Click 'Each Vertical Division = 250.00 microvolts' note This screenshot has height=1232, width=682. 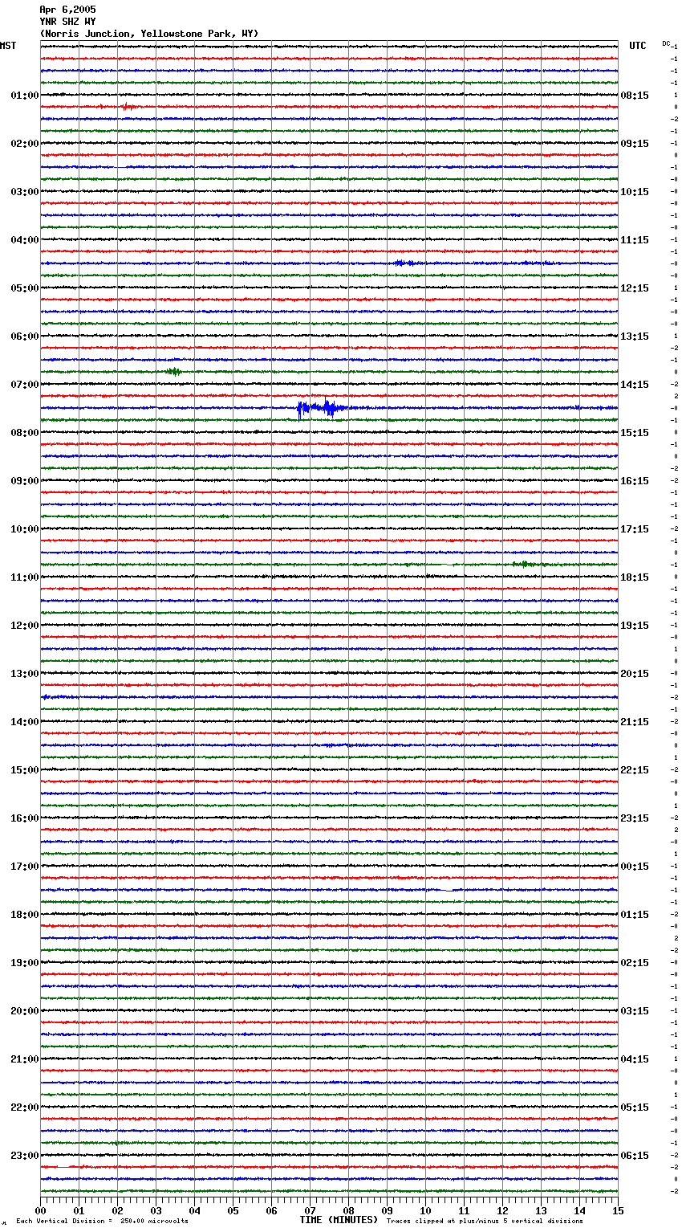(102, 1221)
